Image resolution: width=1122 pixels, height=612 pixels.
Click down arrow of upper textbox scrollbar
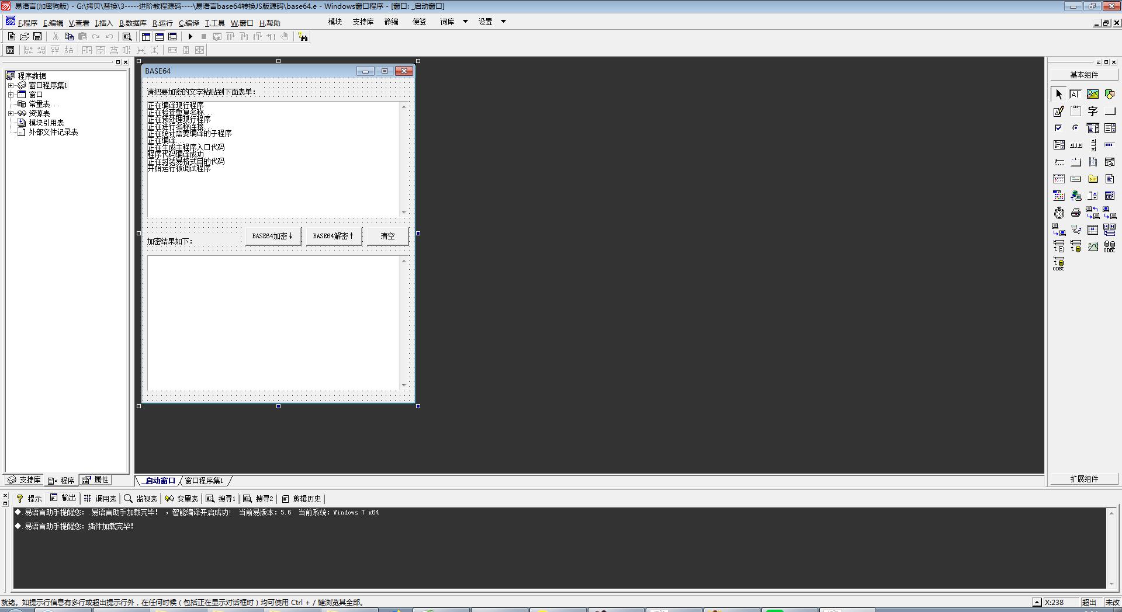point(404,213)
